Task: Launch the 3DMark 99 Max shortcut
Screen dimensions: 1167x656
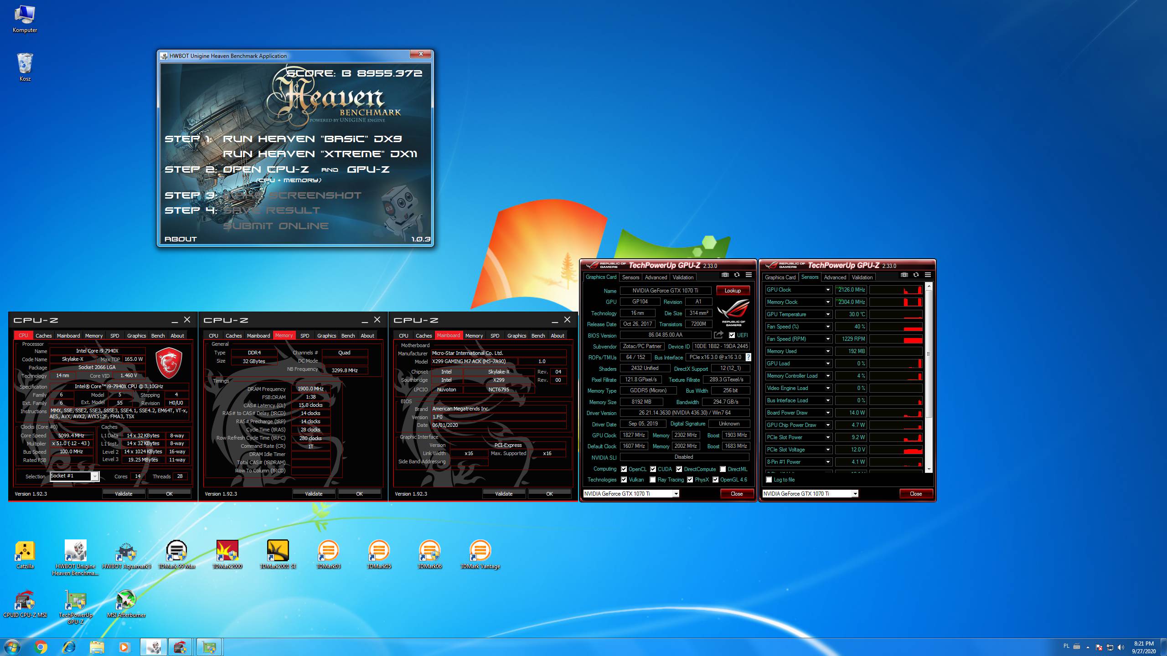Action: [177, 554]
